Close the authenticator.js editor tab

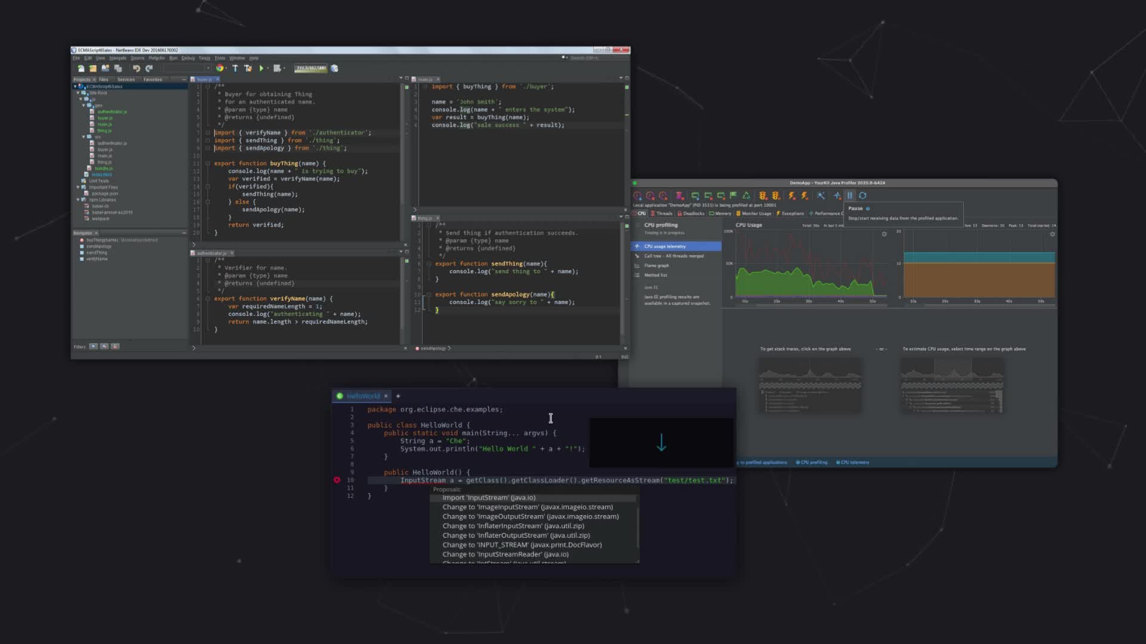232,253
